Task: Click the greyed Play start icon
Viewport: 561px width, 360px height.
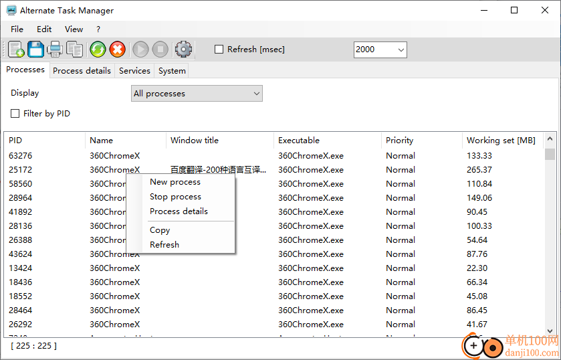Action: point(140,50)
